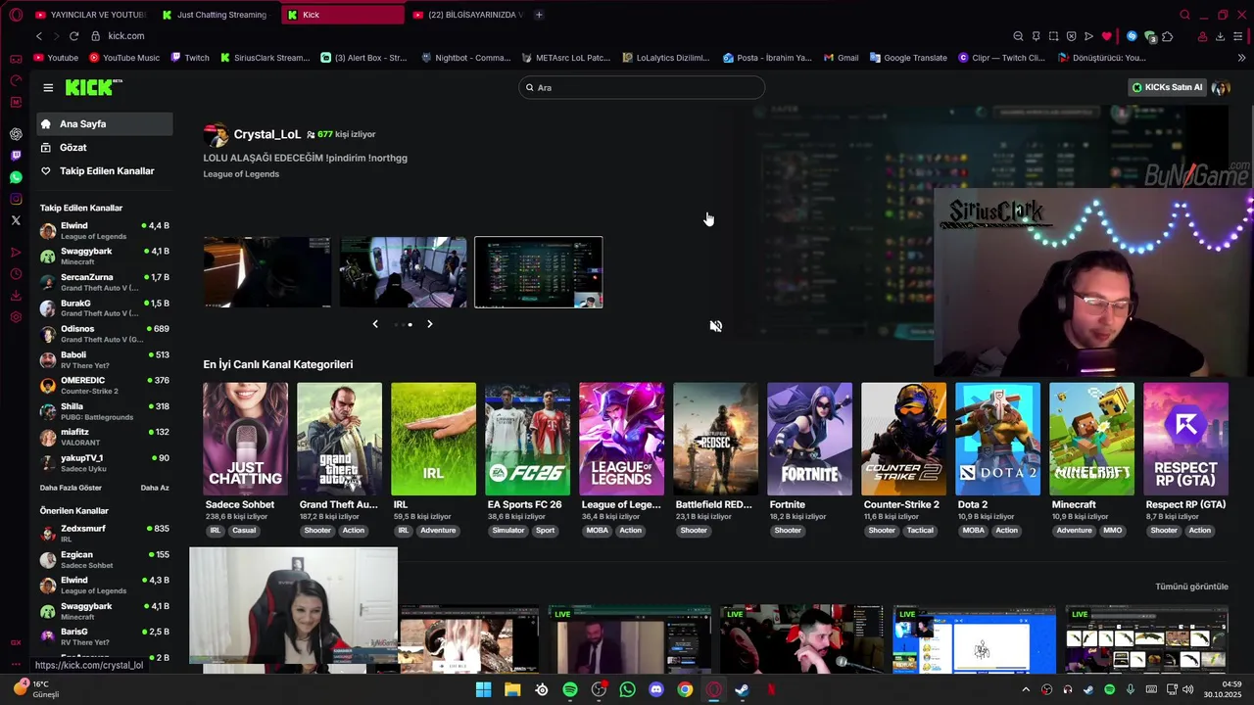Click Tümünü görüntüle link

(x=1191, y=587)
